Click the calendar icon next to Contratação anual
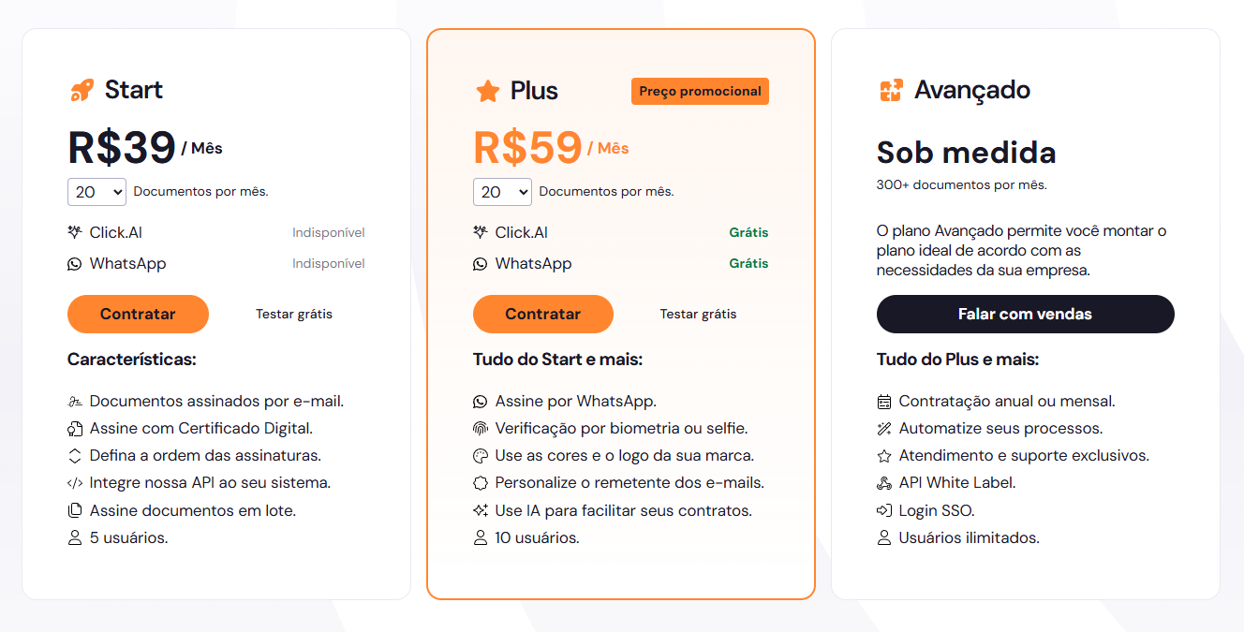The height and width of the screenshot is (632, 1244). pos(884,402)
